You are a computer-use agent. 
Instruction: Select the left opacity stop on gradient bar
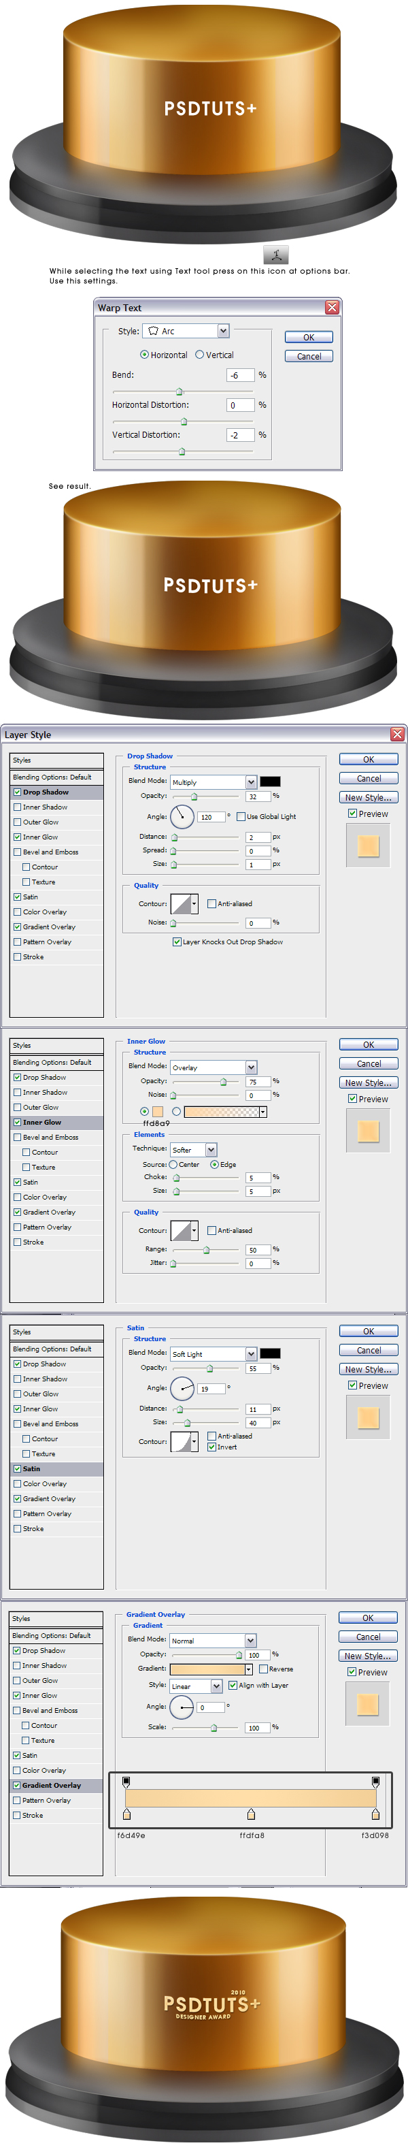(x=126, y=1782)
